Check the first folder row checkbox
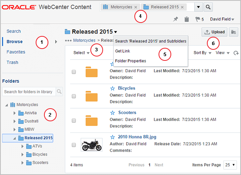The width and height of the screenshot is (241, 175). [74, 72]
